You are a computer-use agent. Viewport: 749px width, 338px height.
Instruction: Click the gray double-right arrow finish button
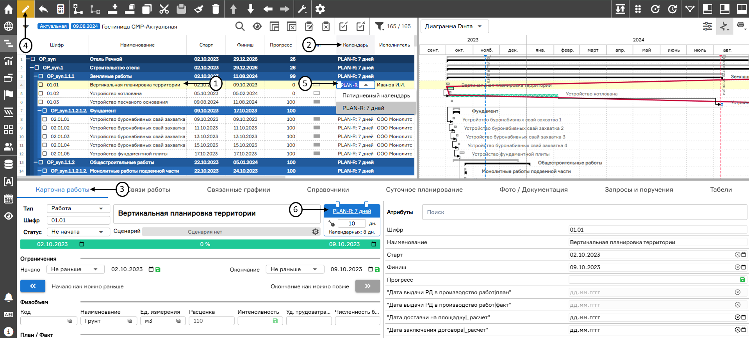click(x=367, y=286)
